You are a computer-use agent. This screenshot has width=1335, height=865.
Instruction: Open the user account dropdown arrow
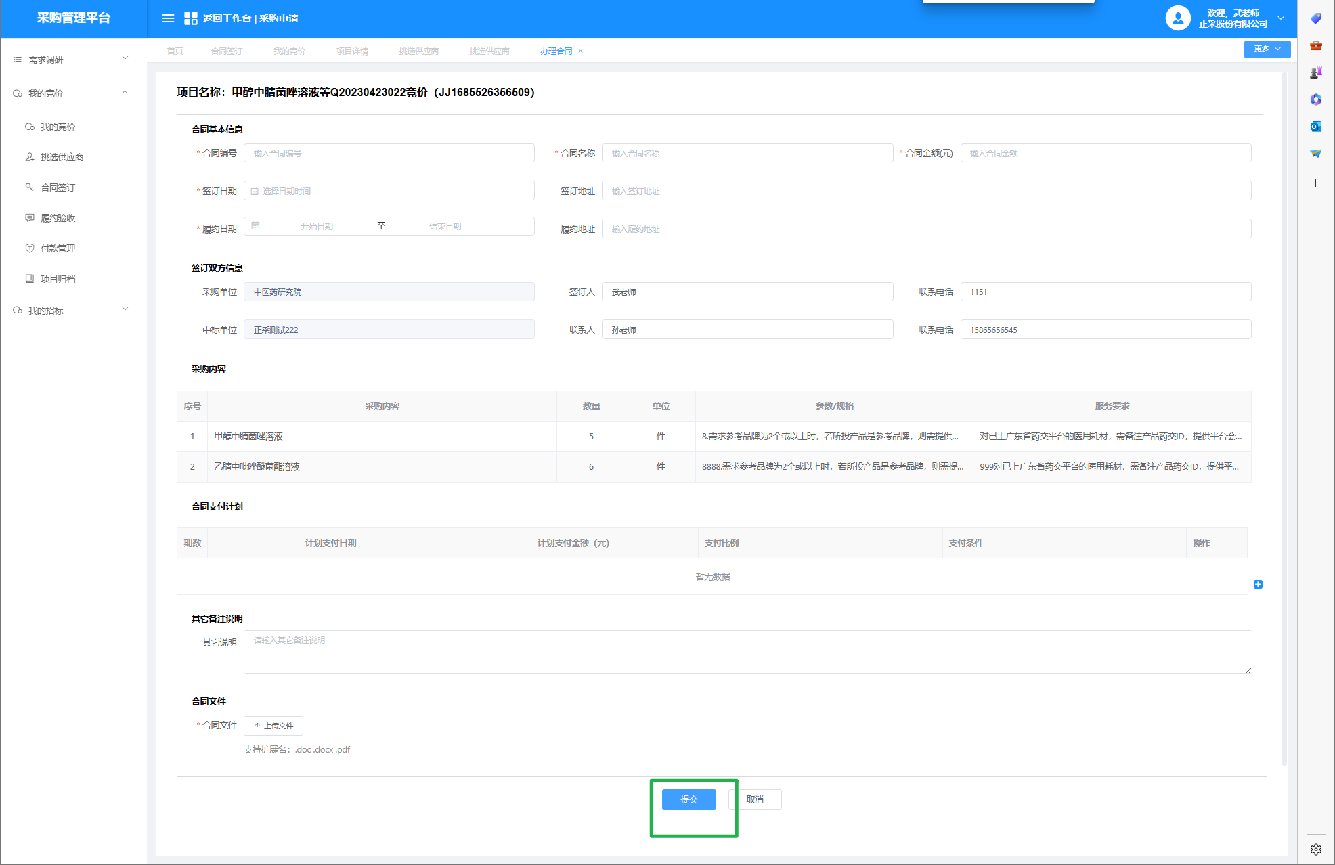(x=1281, y=18)
